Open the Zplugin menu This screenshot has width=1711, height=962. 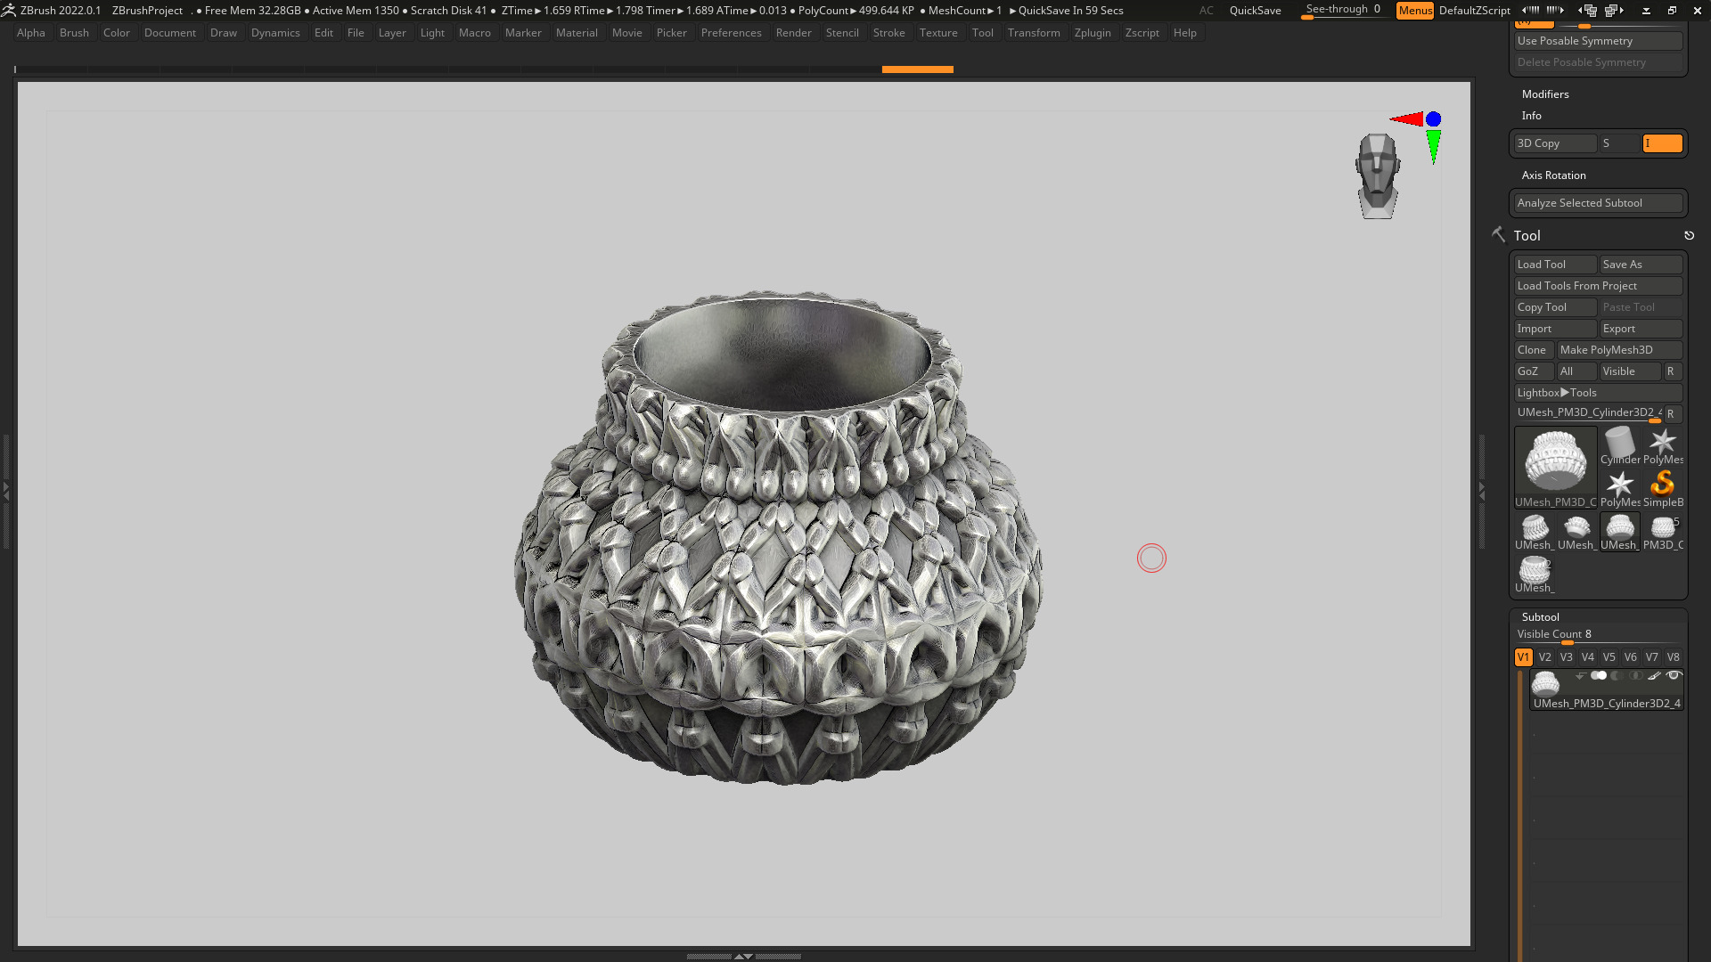[x=1093, y=33]
